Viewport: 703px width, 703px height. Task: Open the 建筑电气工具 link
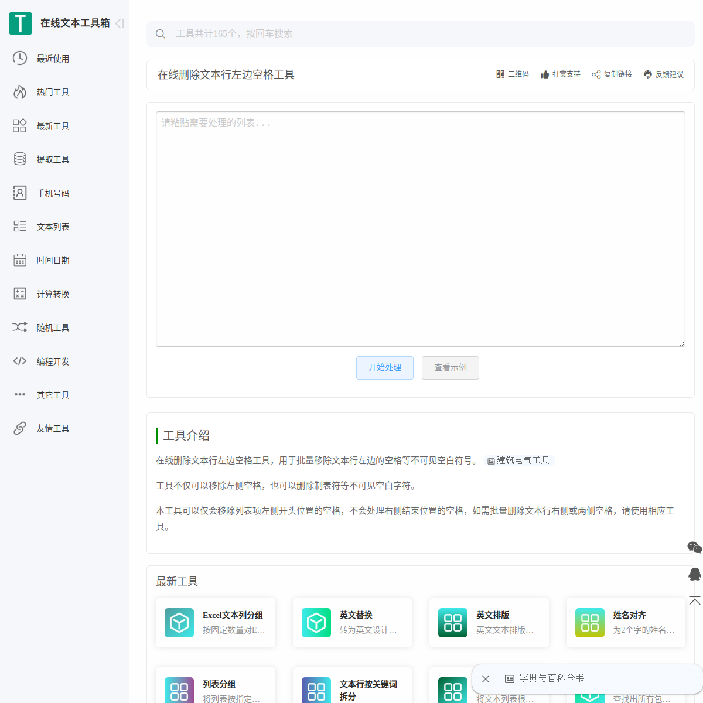519,460
